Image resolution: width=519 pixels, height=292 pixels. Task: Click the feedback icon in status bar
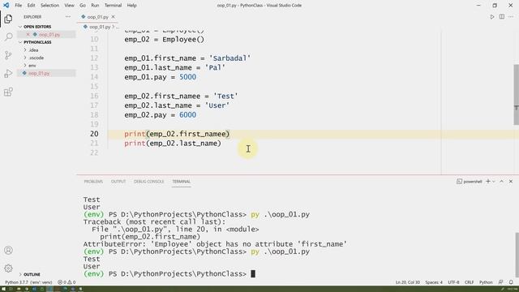501,282
